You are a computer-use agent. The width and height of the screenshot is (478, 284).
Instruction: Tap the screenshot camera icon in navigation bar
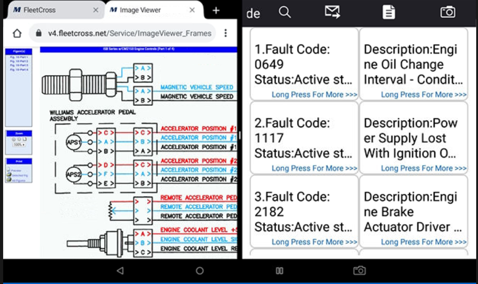[x=359, y=271]
